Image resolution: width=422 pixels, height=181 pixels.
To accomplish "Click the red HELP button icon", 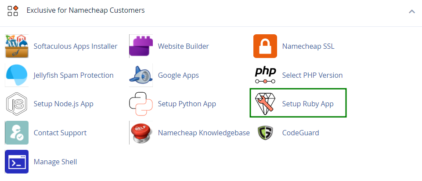I will coord(141,133).
